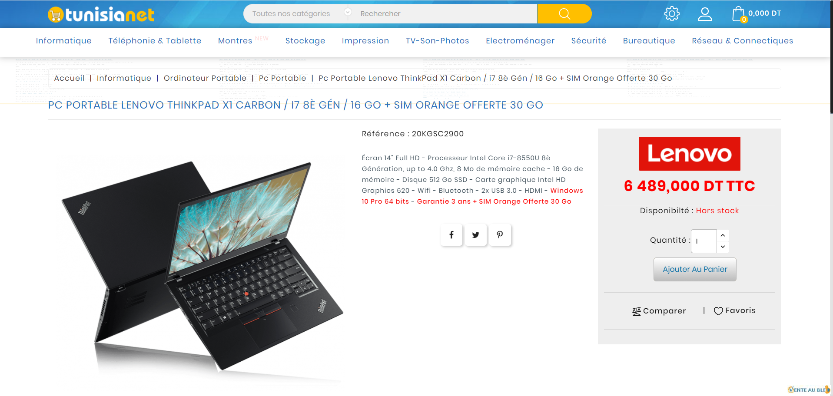Image resolution: width=833 pixels, height=396 pixels.
Task: Share product on Facebook
Action: pos(451,235)
